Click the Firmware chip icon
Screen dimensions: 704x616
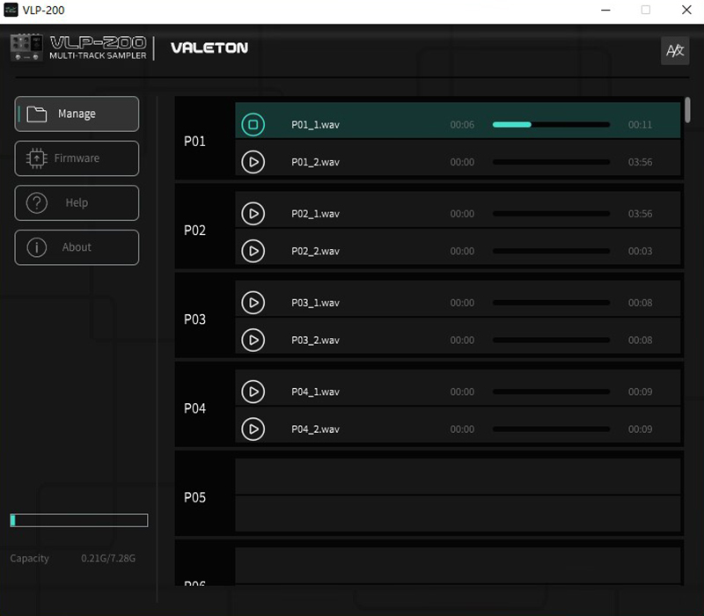coord(37,158)
